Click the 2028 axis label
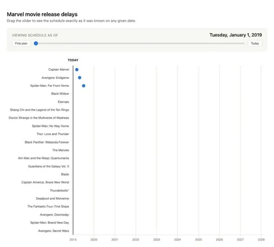This screenshot has height=247, width=274. [x=261, y=240]
